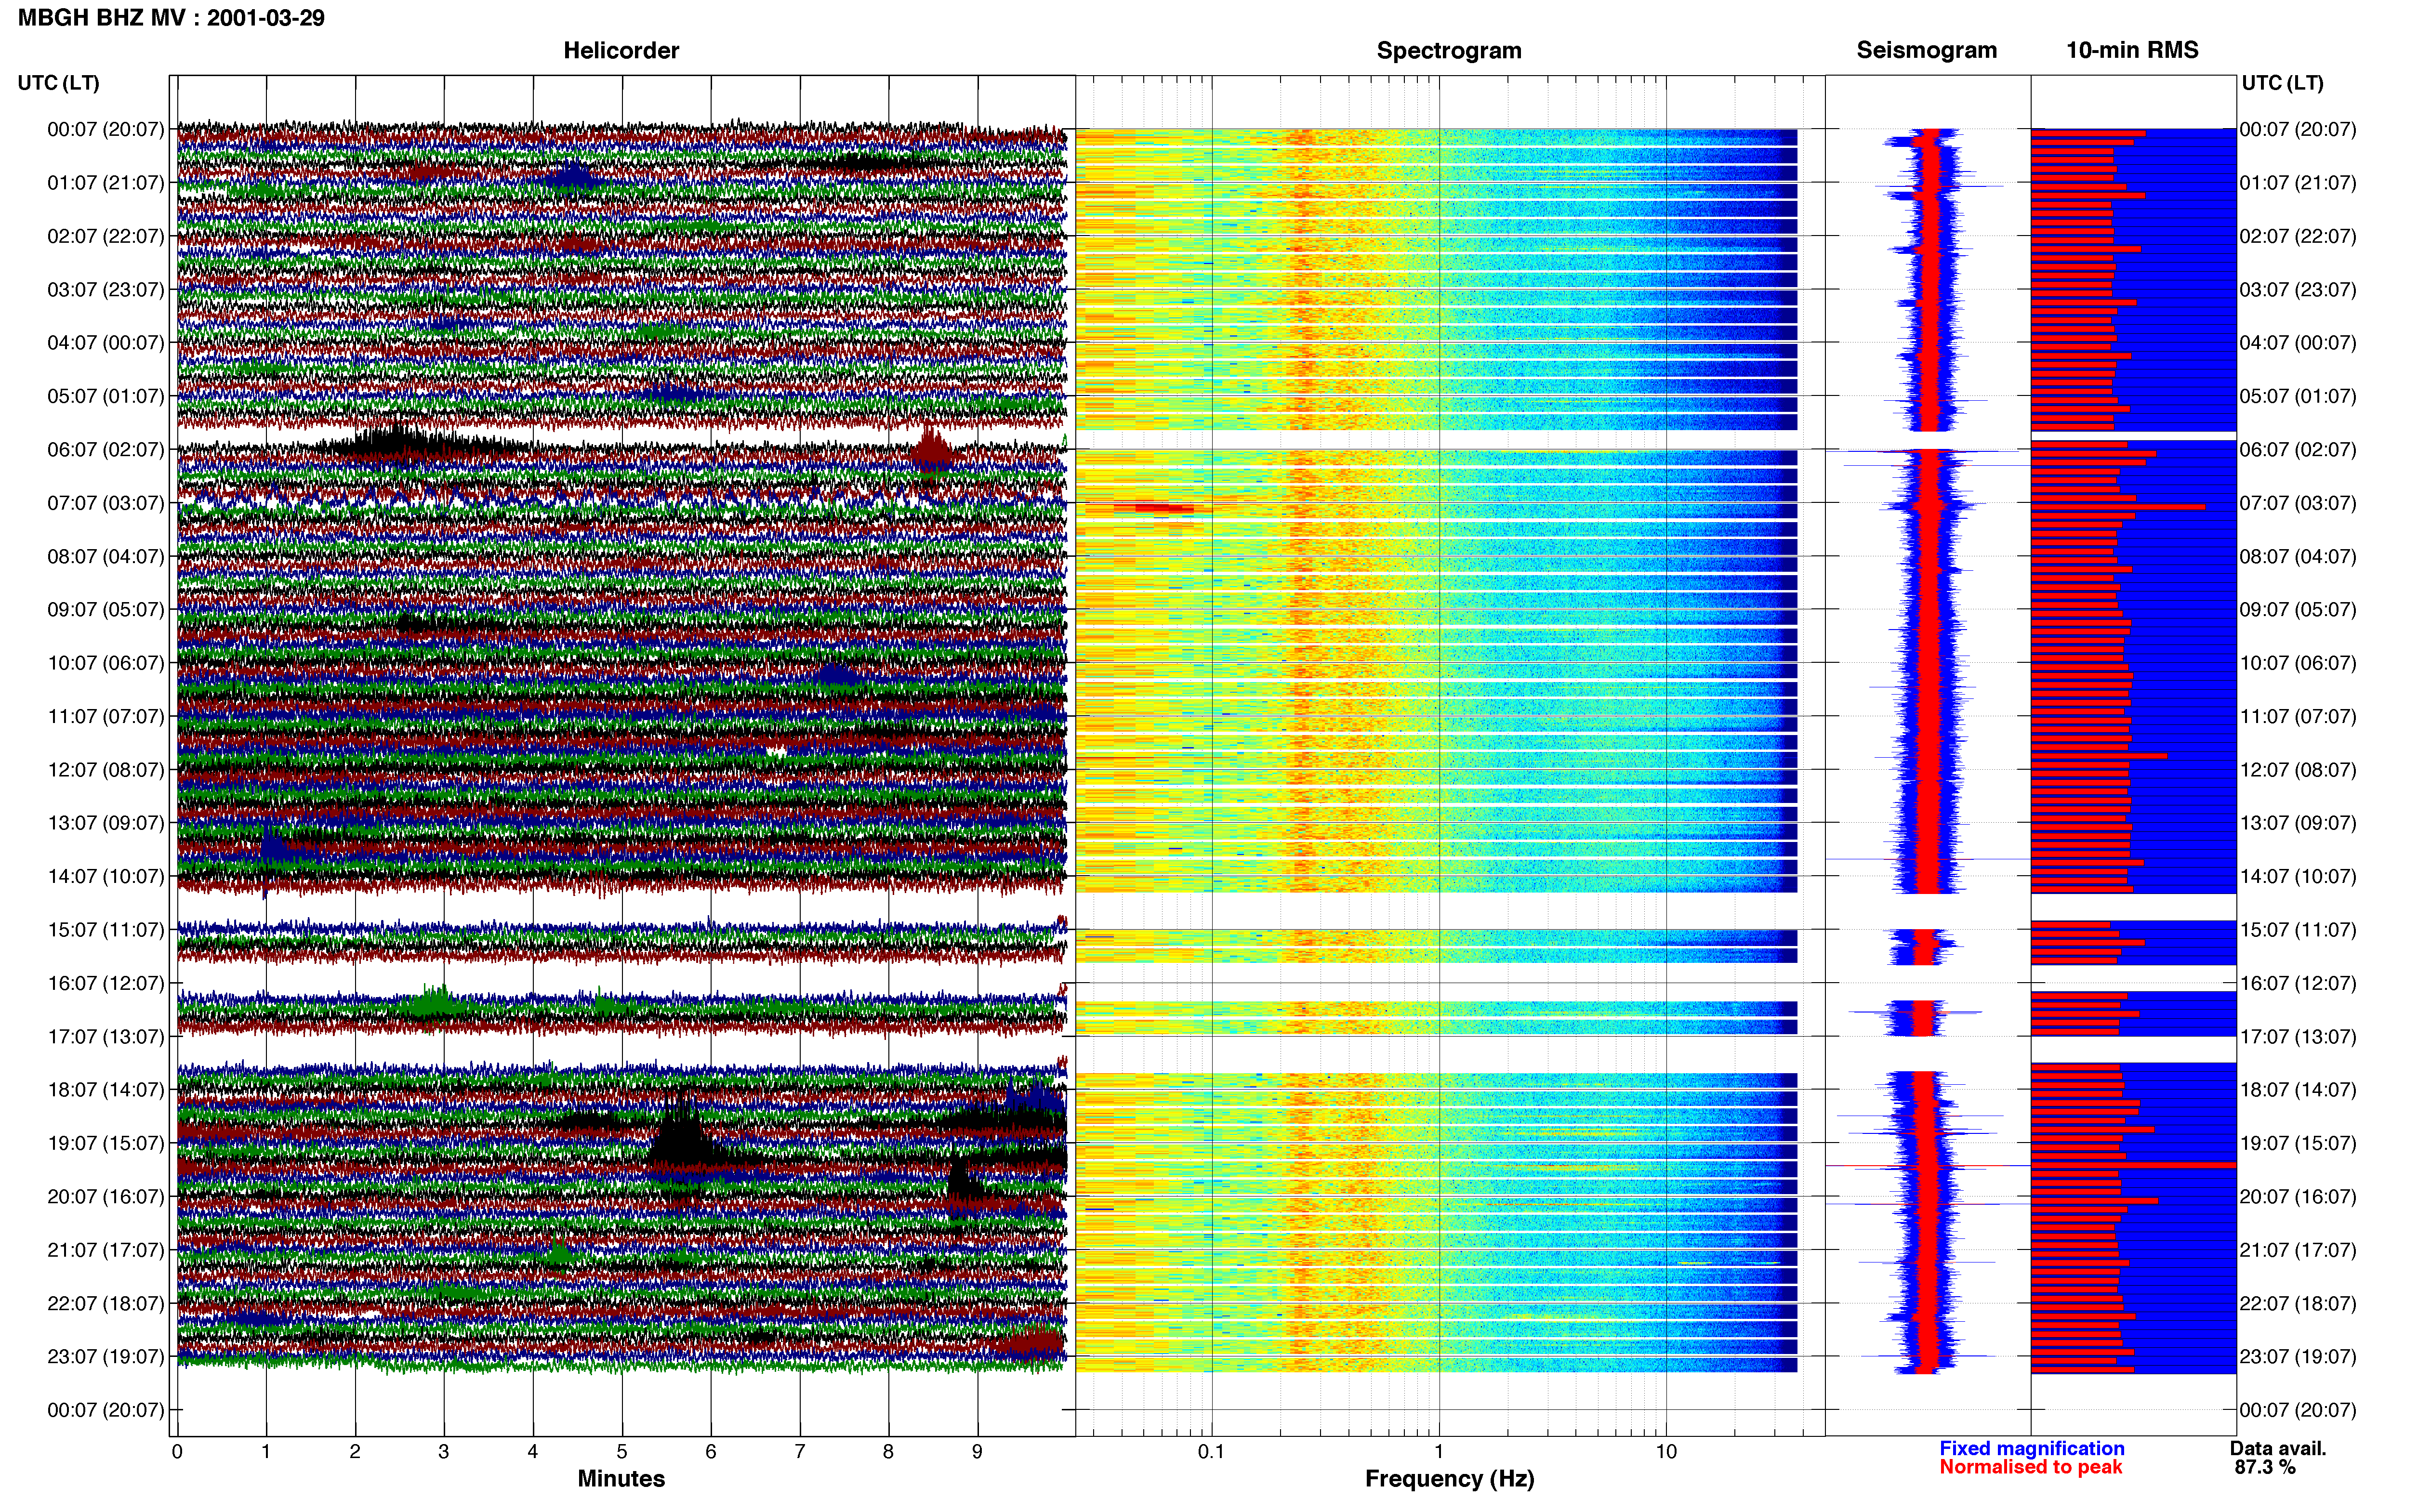The width and height of the screenshot is (2418, 1512).
Task: Click right time label 20:07 (16:07)
Action: [x=2298, y=1197]
